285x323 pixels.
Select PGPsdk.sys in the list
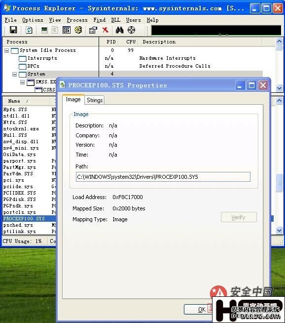(x=18, y=206)
